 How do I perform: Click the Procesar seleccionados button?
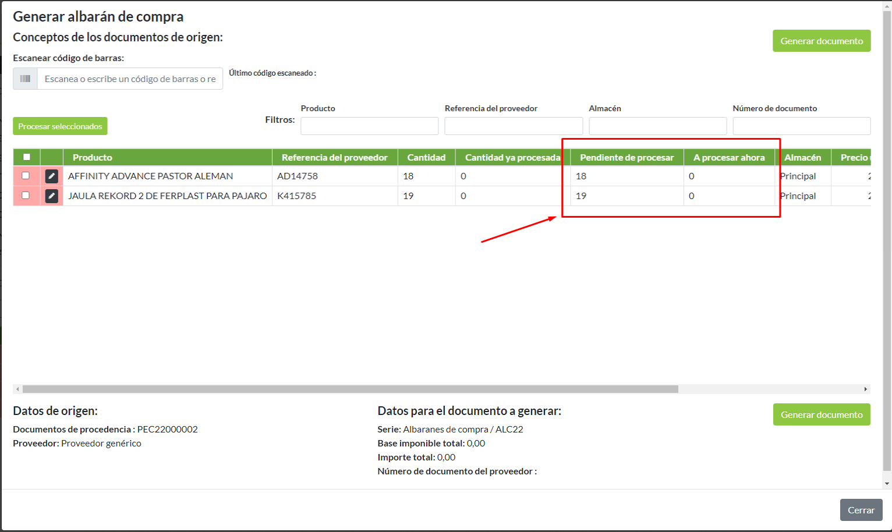(x=60, y=126)
